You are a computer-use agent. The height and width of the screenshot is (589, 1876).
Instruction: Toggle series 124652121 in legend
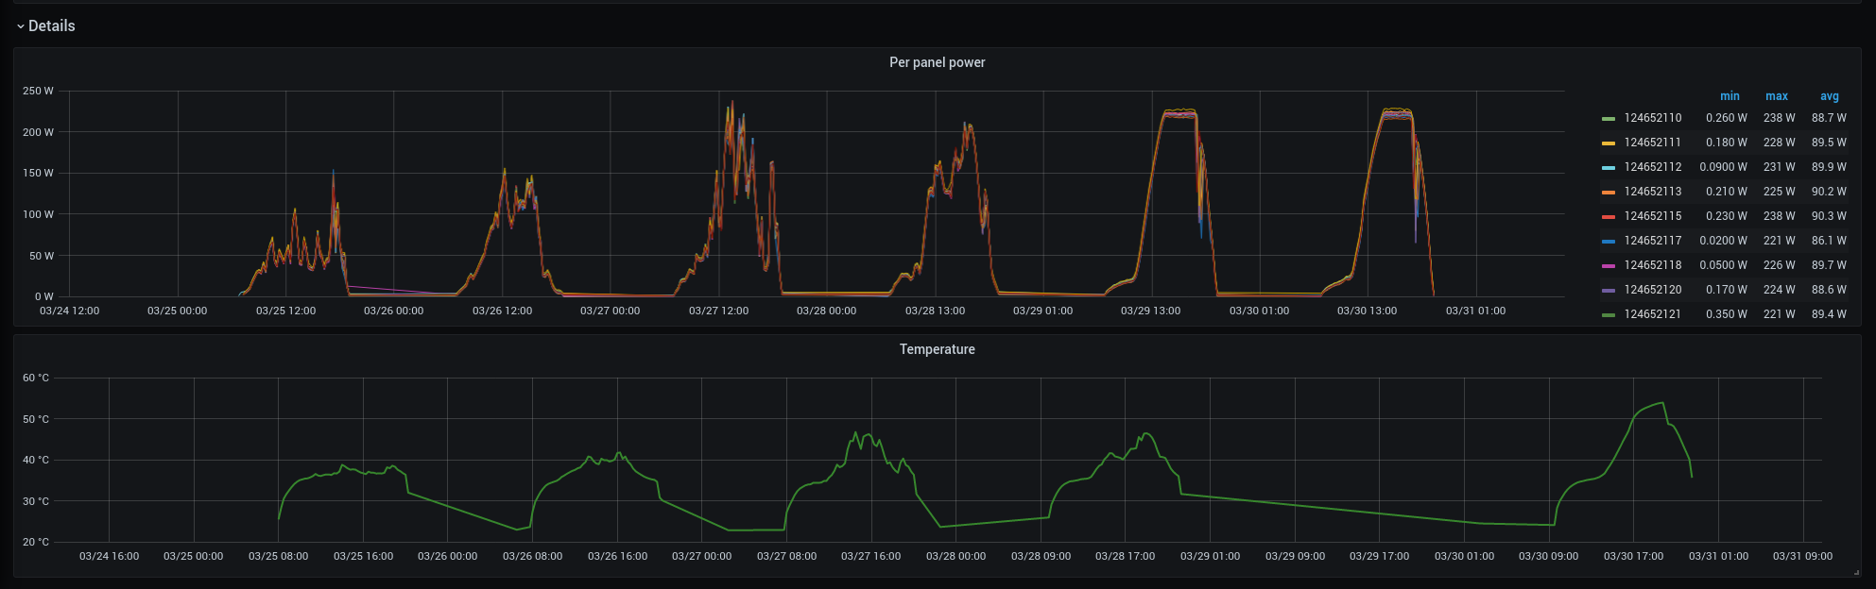(1653, 314)
